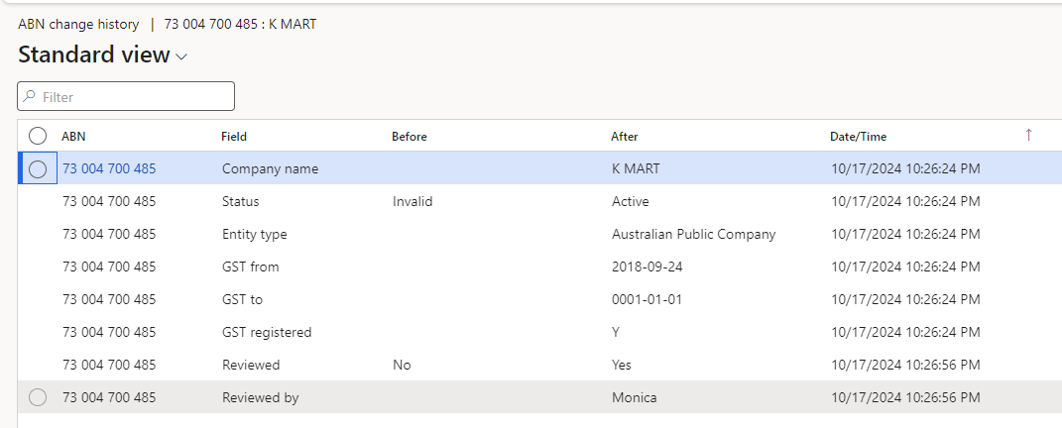This screenshot has height=428, width=1062.
Task: Open the Date/Time column header menu
Action: pos(858,137)
